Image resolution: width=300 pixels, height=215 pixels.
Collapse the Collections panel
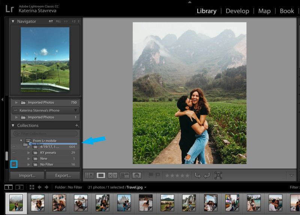point(13,126)
